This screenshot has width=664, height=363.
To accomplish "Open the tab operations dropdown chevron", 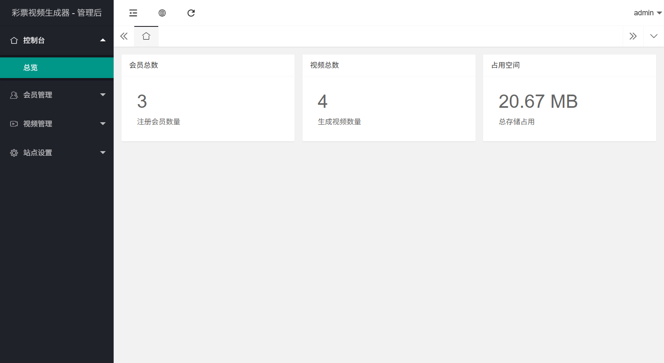I will pyautogui.click(x=654, y=36).
